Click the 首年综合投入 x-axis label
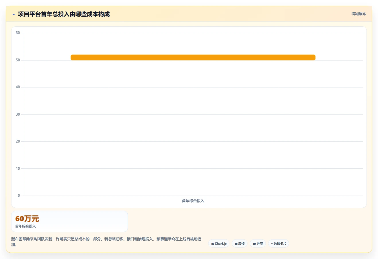This screenshot has width=378, height=259. coord(193,201)
